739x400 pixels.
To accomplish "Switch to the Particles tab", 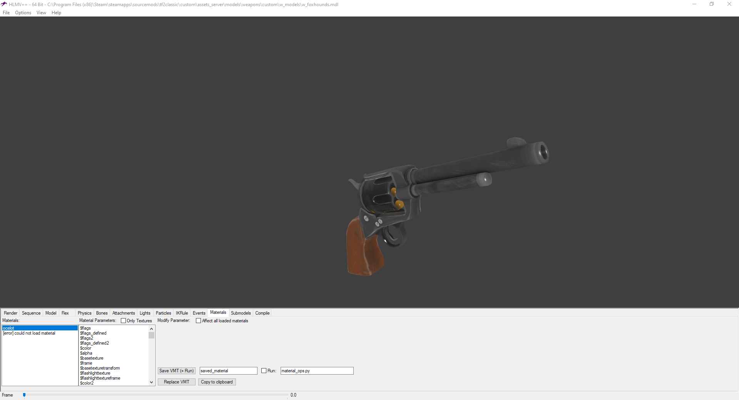I will 163,313.
